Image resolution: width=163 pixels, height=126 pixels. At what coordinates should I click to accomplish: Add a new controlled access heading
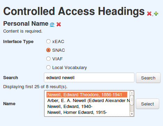coord(156,14)
